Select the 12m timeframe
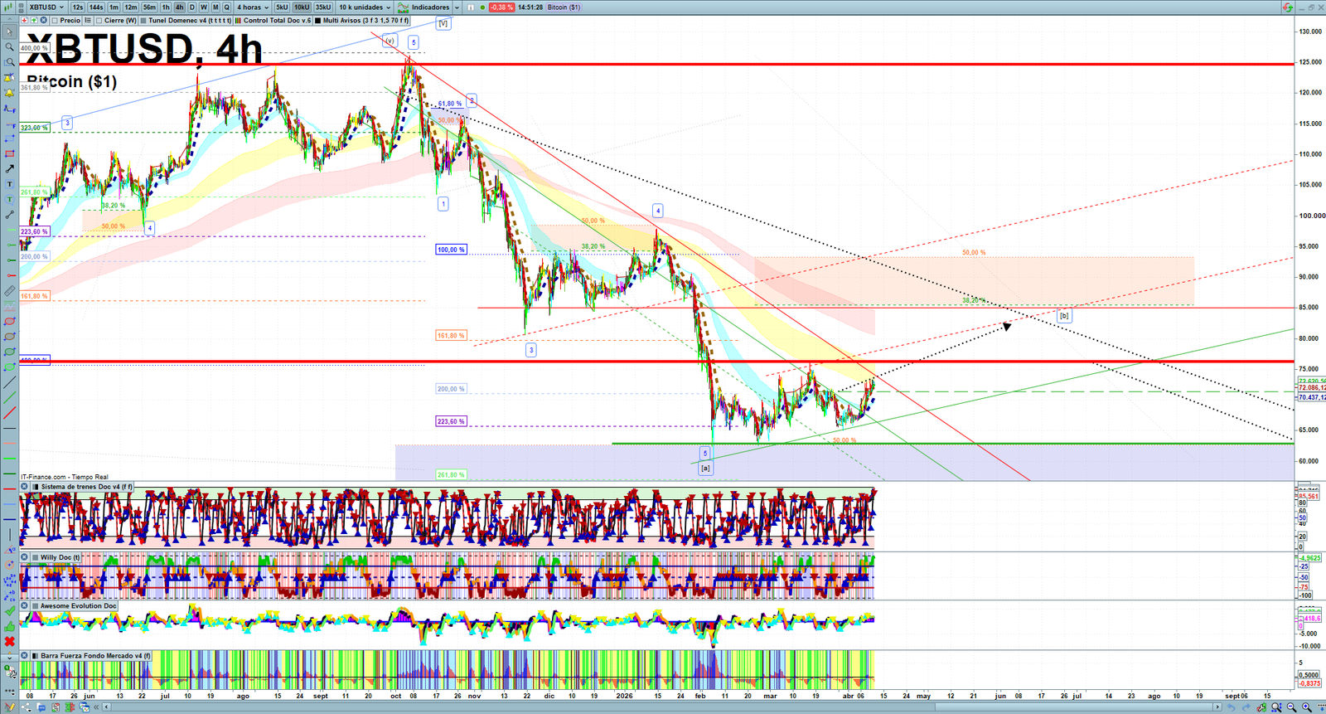Viewport: 1326px width, 714px height. (131, 7)
